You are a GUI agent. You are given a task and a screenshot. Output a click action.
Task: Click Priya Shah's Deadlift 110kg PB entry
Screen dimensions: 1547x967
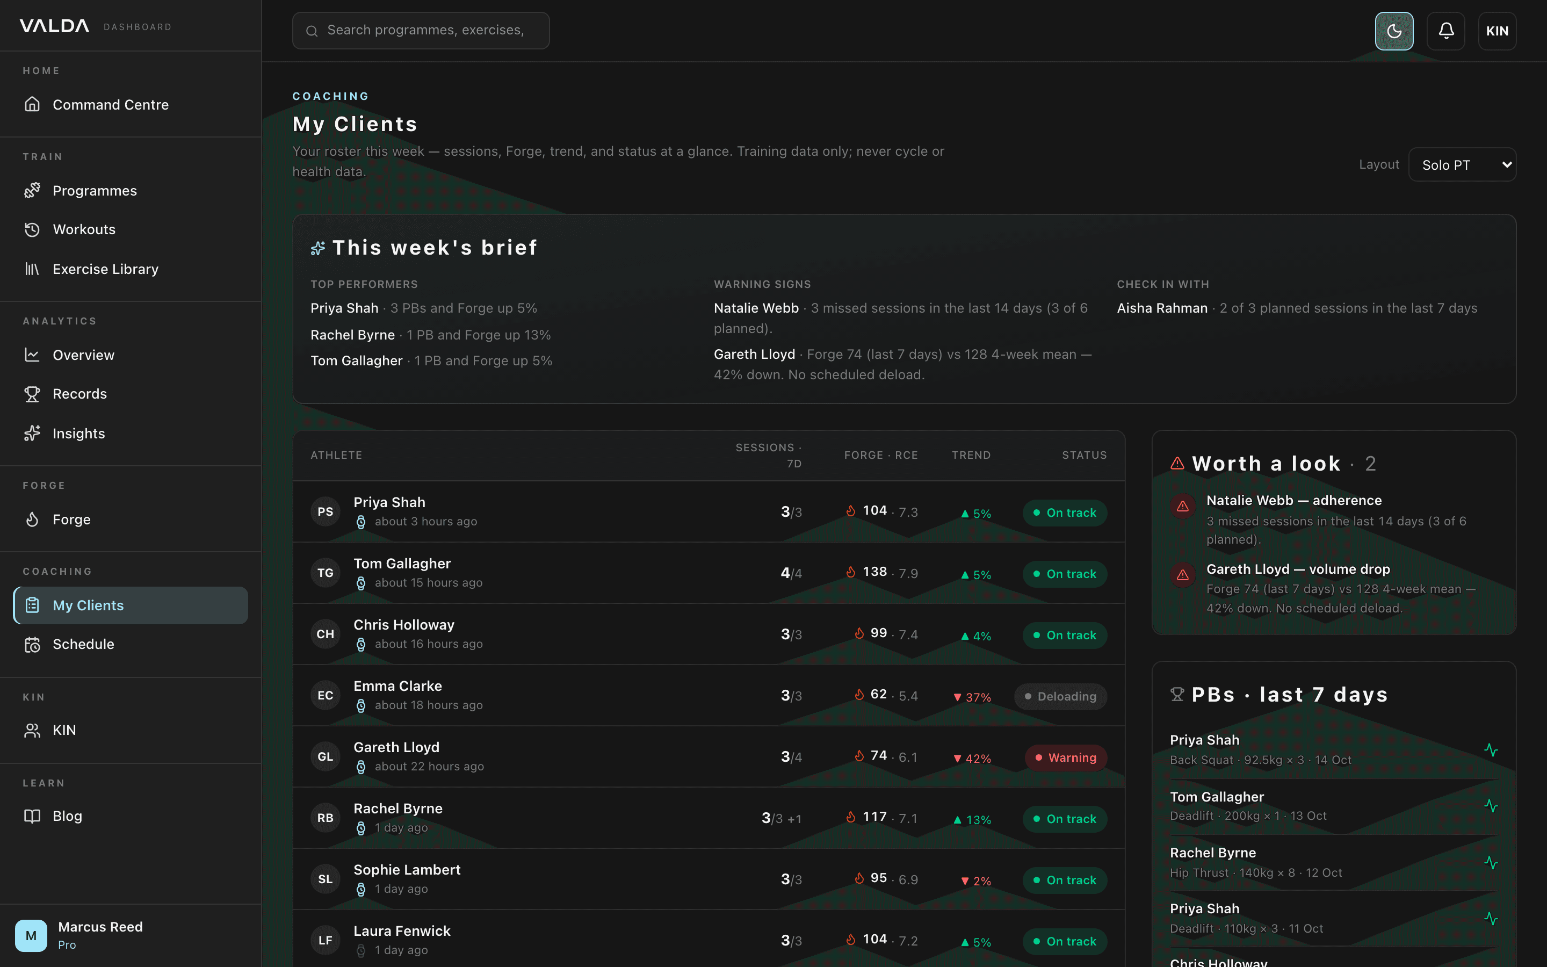1334,919
